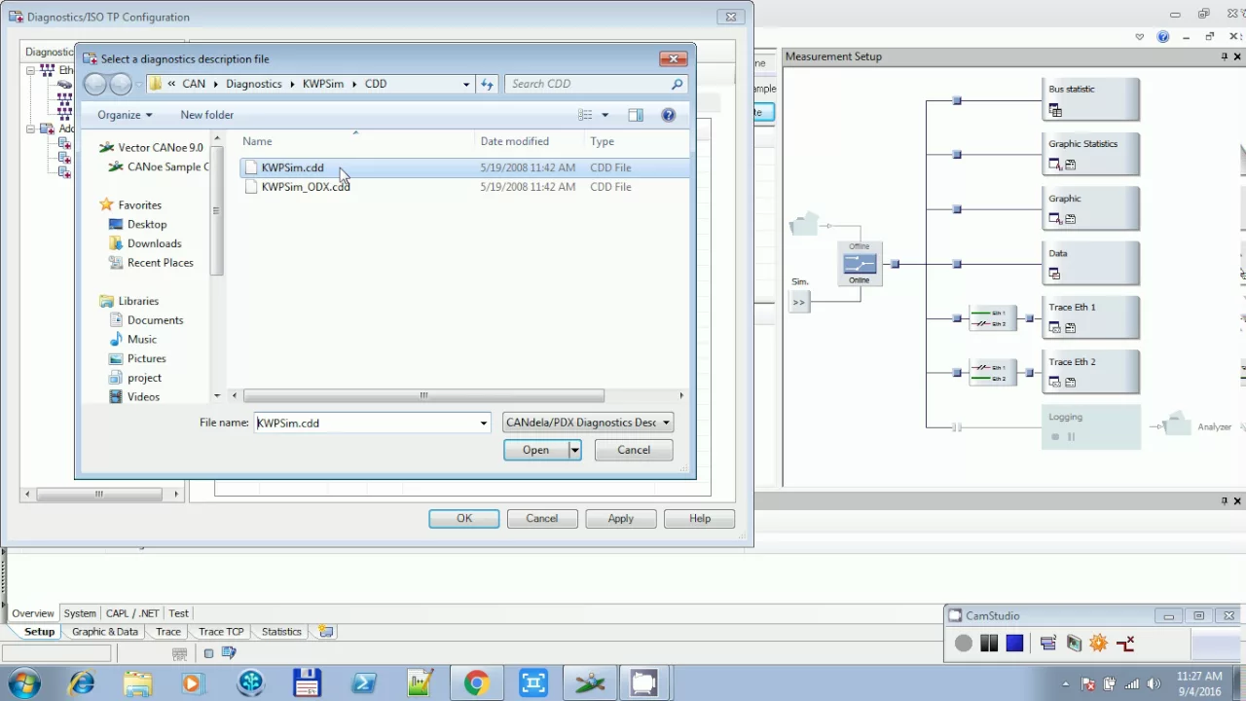Open the File name history dropdown
The width and height of the screenshot is (1246, 701).
(483, 423)
